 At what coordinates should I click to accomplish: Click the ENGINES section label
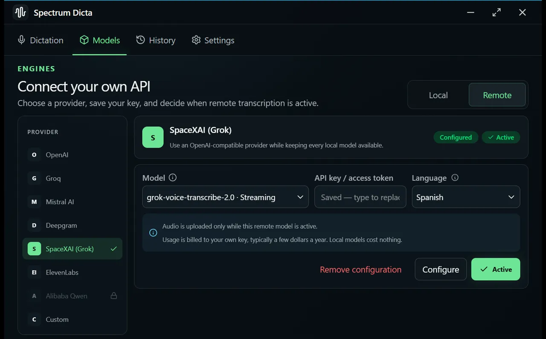[36, 69]
